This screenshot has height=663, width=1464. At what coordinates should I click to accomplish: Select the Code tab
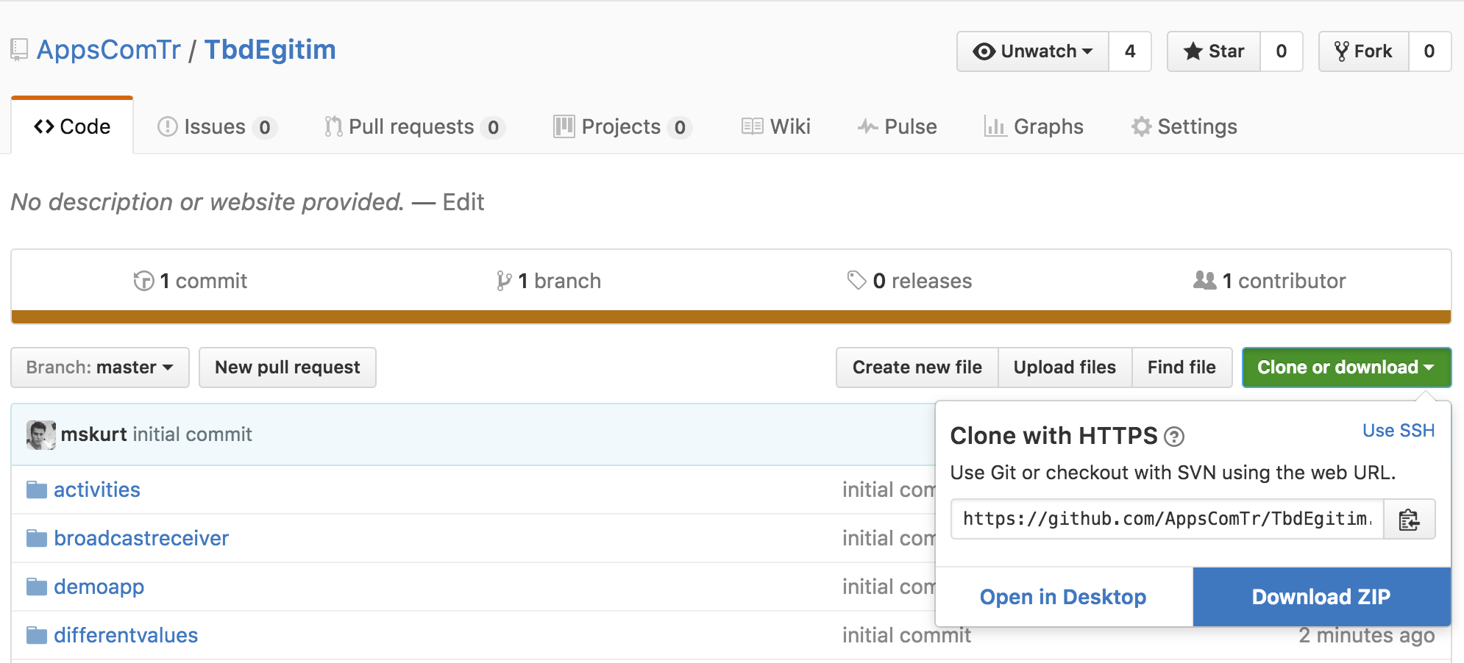point(72,126)
